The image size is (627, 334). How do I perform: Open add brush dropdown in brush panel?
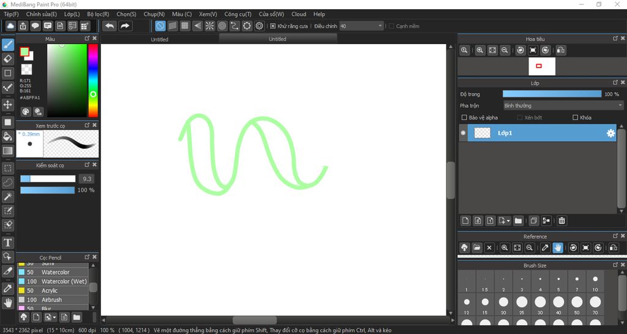[x=54, y=317]
